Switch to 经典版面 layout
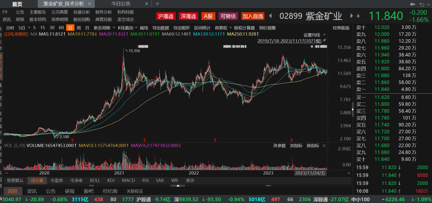The image size is (432, 203). pyautogui.click(x=341, y=28)
